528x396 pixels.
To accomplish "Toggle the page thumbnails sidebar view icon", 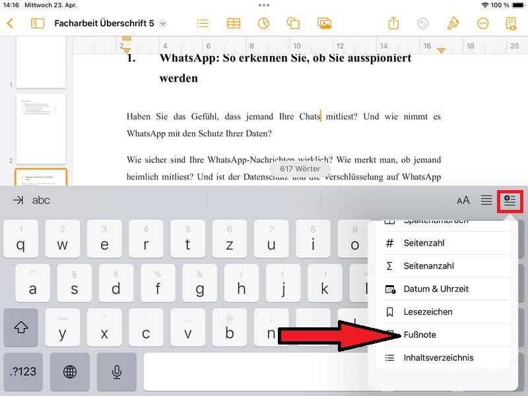I will [x=38, y=23].
